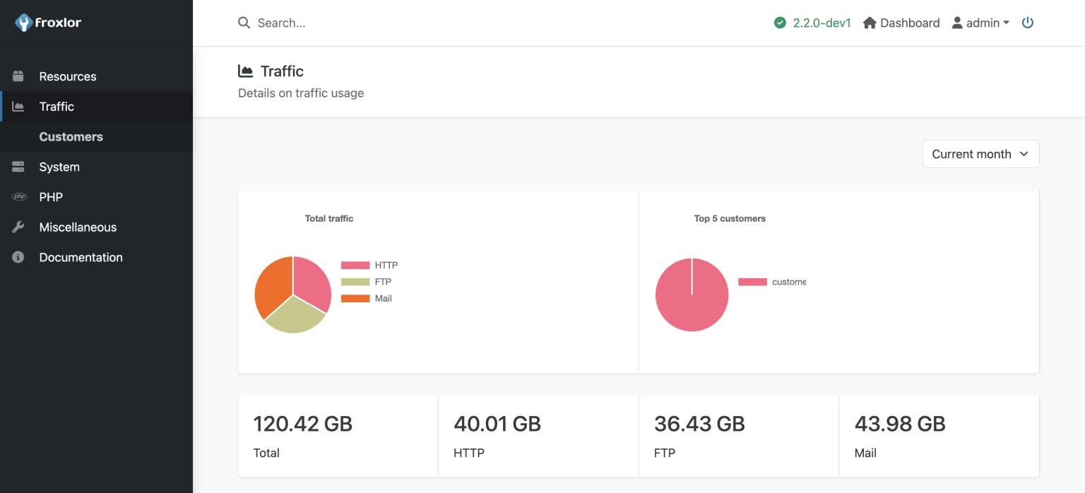Viewport: 1085px width, 493px height.
Task: Open the System section via its icon
Action: click(x=18, y=167)
